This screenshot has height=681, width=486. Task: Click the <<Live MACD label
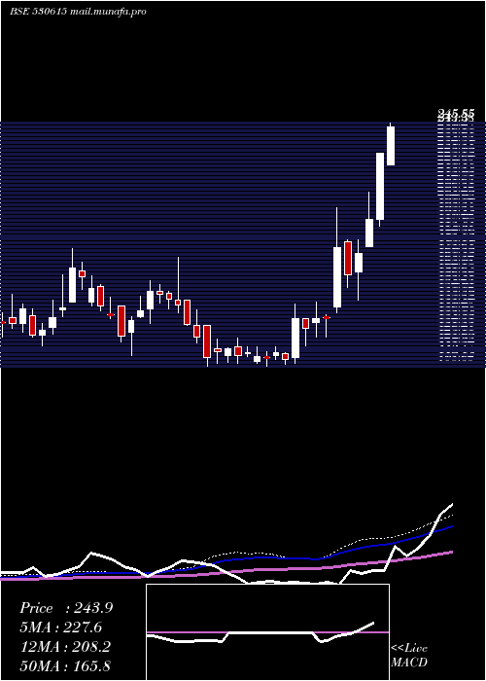pos(409,655)
